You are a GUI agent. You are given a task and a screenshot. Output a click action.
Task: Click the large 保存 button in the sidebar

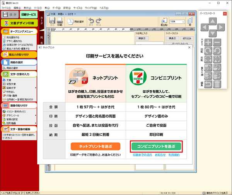tap(10, 14)
